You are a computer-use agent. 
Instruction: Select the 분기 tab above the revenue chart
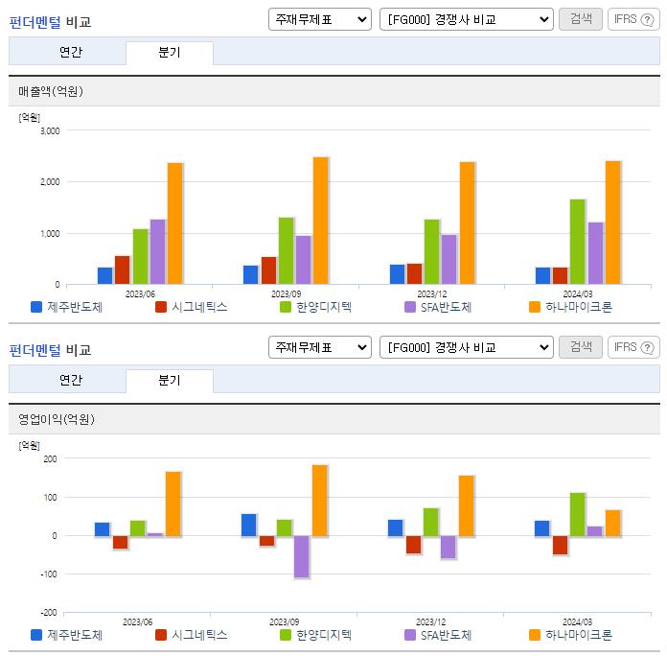(170, 52)
